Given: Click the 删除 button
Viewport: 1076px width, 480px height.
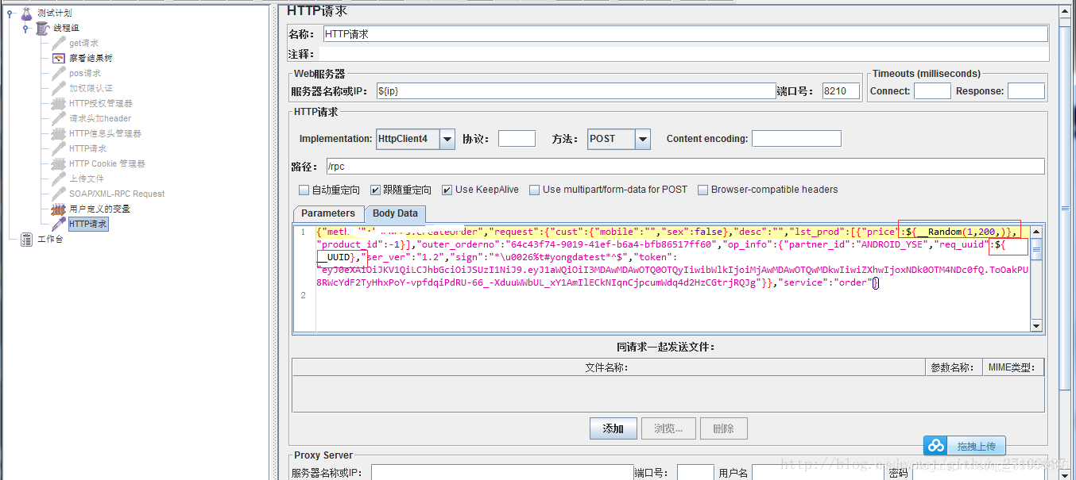Looking at the screenshot, I should [724, 428].
